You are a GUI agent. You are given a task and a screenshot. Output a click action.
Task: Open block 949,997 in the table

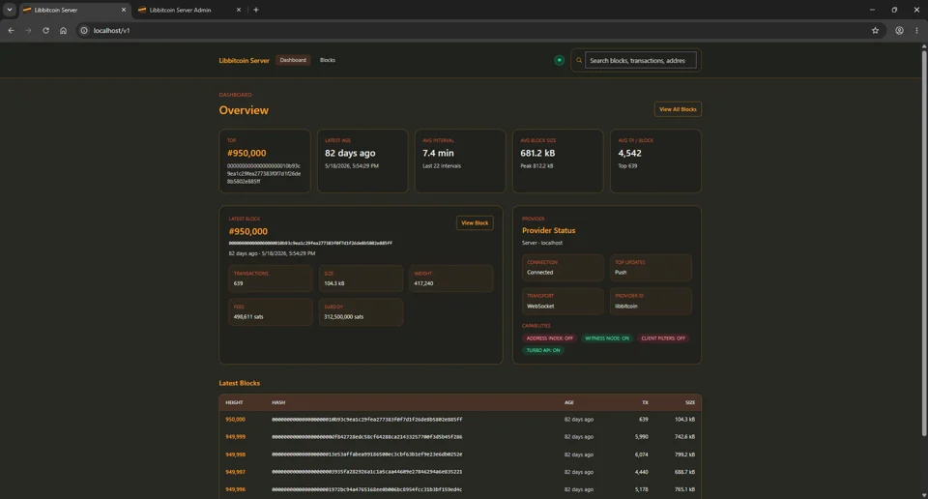click(x=235, y=472)
